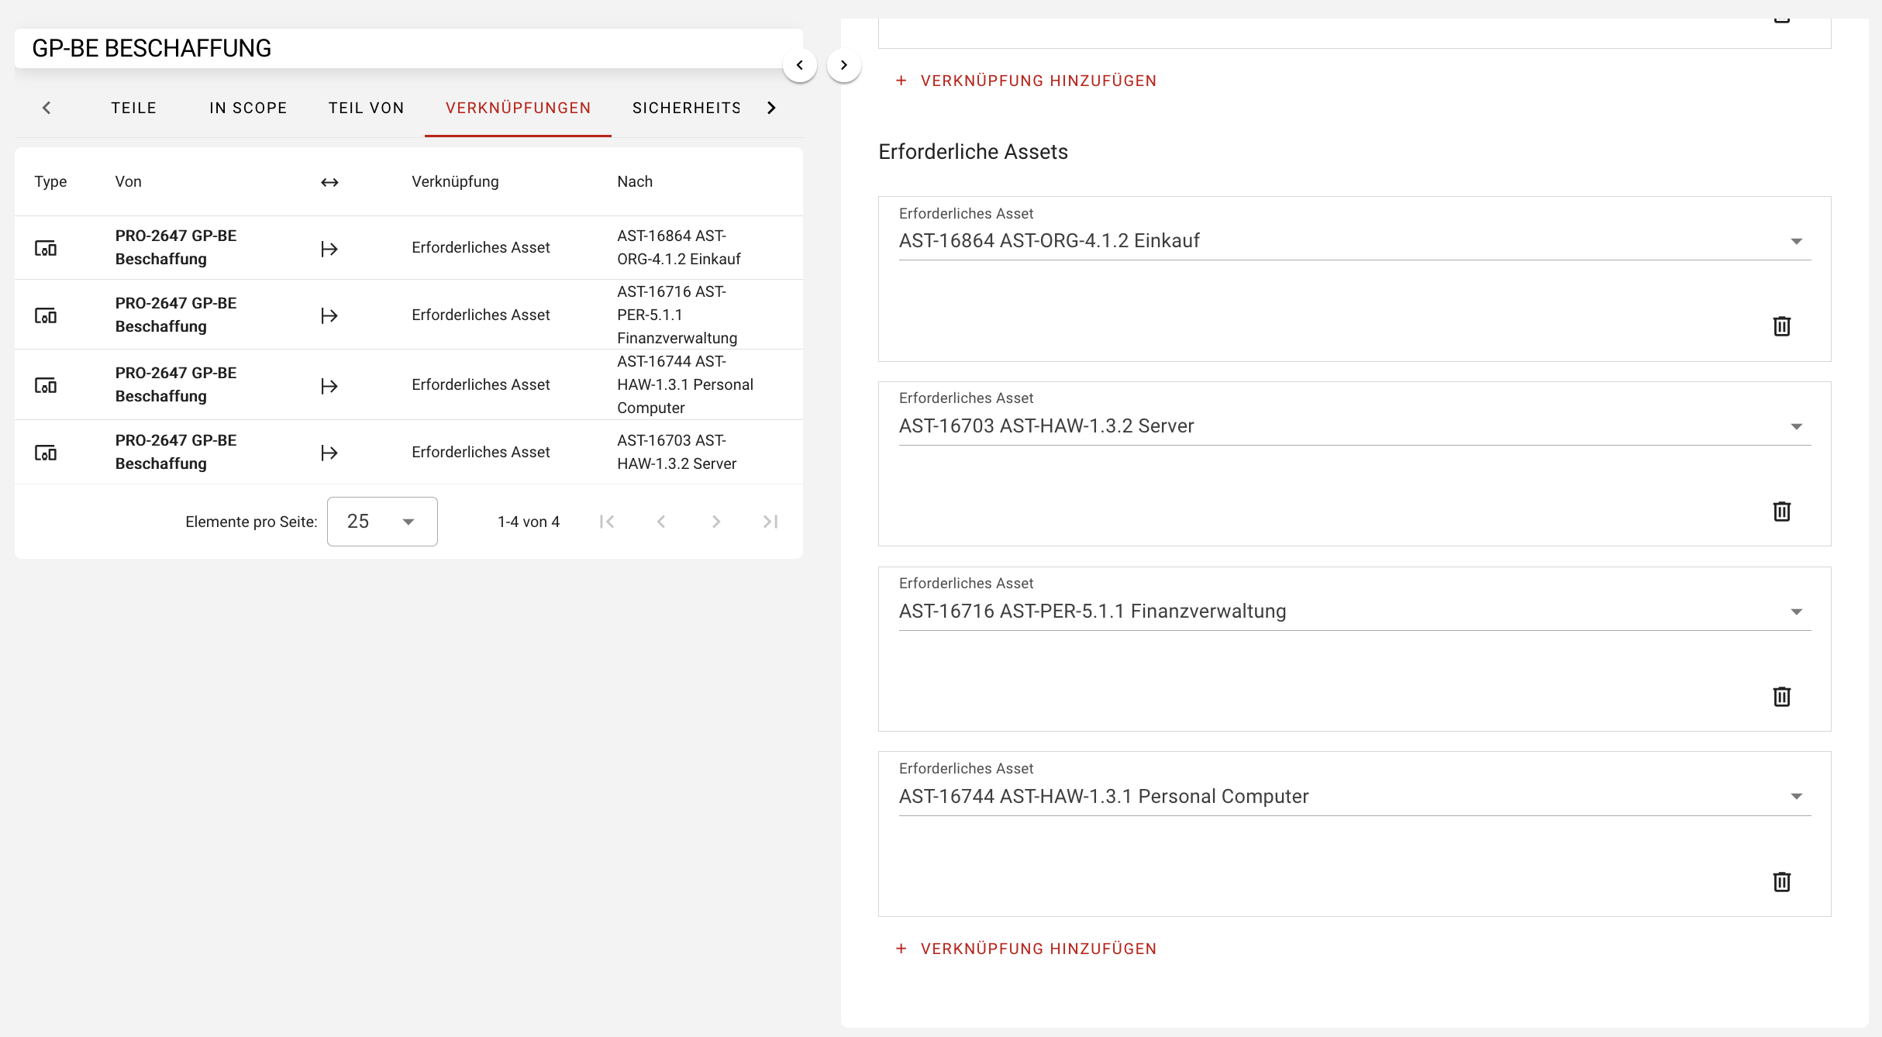Switch to the TEILE tab
Image resolution: width=1882 pixels, height=1037 pixels.
coord(133,108)
